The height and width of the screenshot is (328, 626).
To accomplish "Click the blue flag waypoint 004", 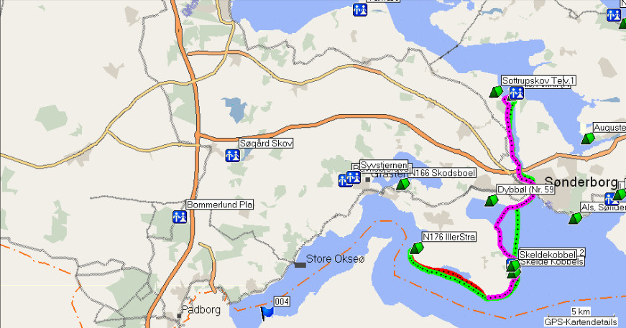I will click(267, 312).
